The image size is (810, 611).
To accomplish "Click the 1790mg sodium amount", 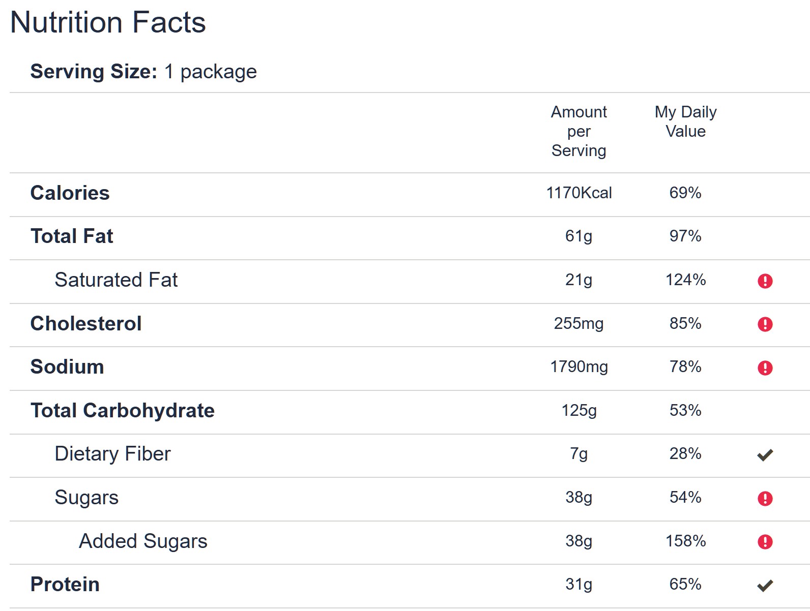I will click(x=578, y=367).
